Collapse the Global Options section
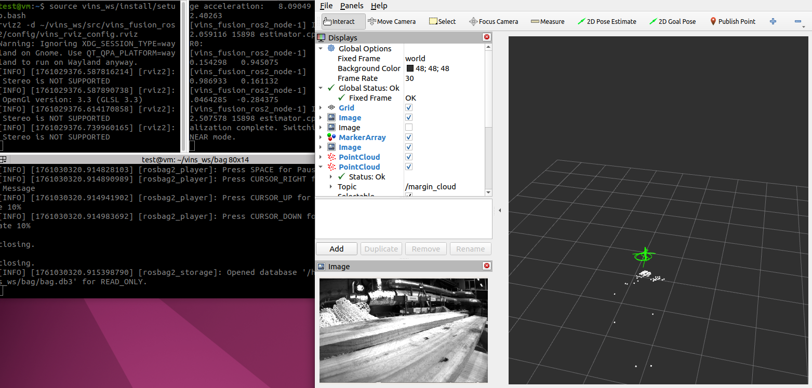This screenshot has width=812, height=388. [321, 48]
